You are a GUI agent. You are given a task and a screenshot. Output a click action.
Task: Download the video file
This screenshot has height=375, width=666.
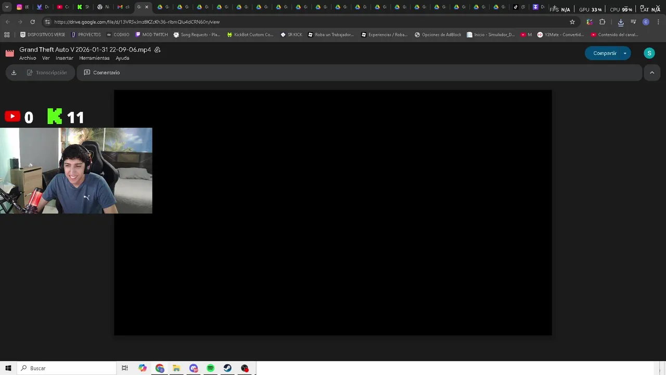click(x=14, y=72)
